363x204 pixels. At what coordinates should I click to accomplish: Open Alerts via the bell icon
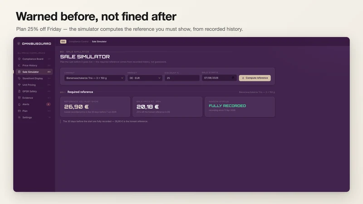(19, 104)
